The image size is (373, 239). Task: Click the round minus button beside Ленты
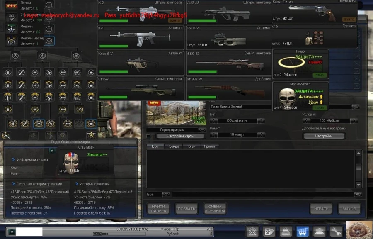(49, 5)
